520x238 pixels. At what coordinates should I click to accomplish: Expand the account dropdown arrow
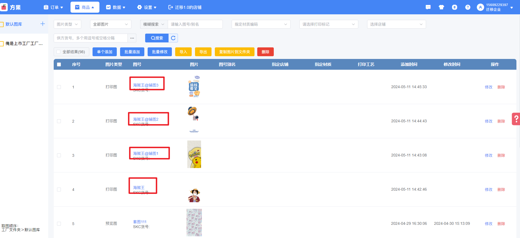(x=512, y=8)
